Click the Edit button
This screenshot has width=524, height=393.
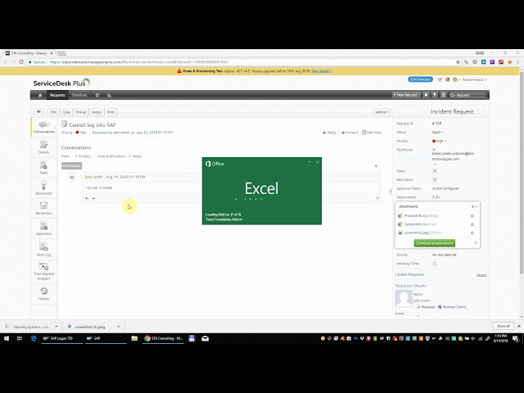point(53,112)
